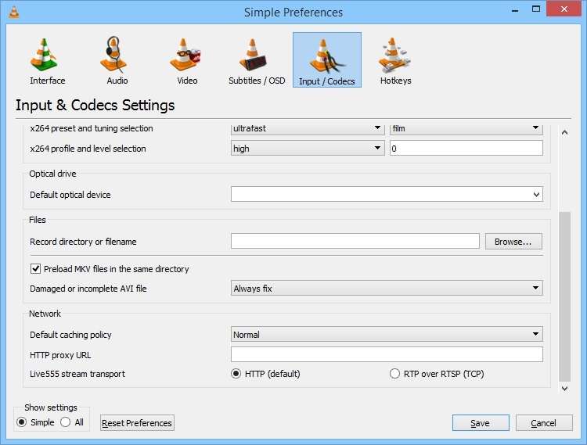The height and width of the screenshot is (445, 587).
Task: Click the scroll up arrow of settings list
Action: pyautogui.click(x=565, y=132)
